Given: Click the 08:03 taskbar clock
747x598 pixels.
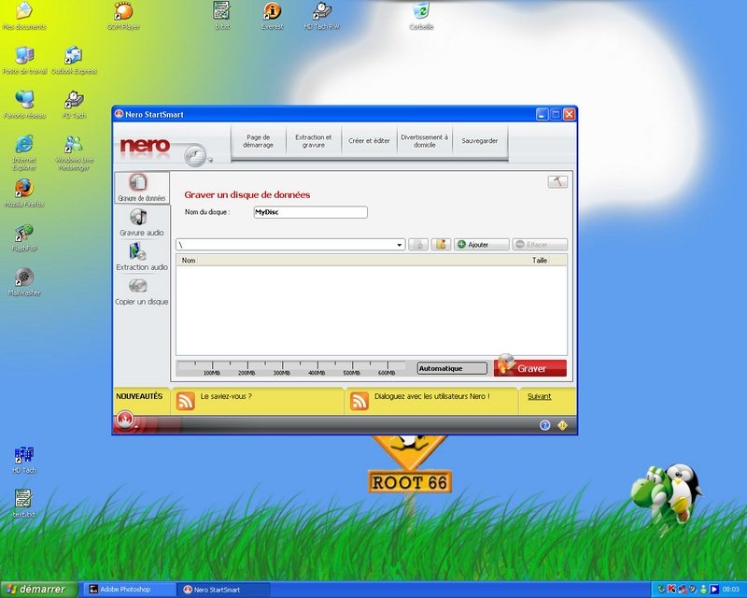Looking at the screenshot, I should [x=731, y=590].
